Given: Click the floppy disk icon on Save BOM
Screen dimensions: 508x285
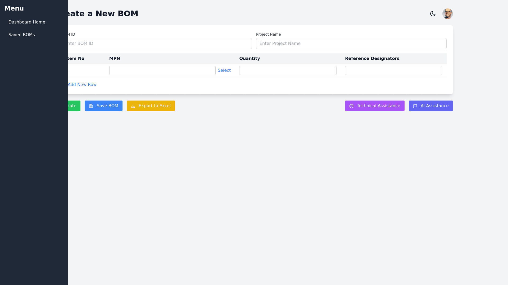Looking at the screenshot, I should pos(91,106).
